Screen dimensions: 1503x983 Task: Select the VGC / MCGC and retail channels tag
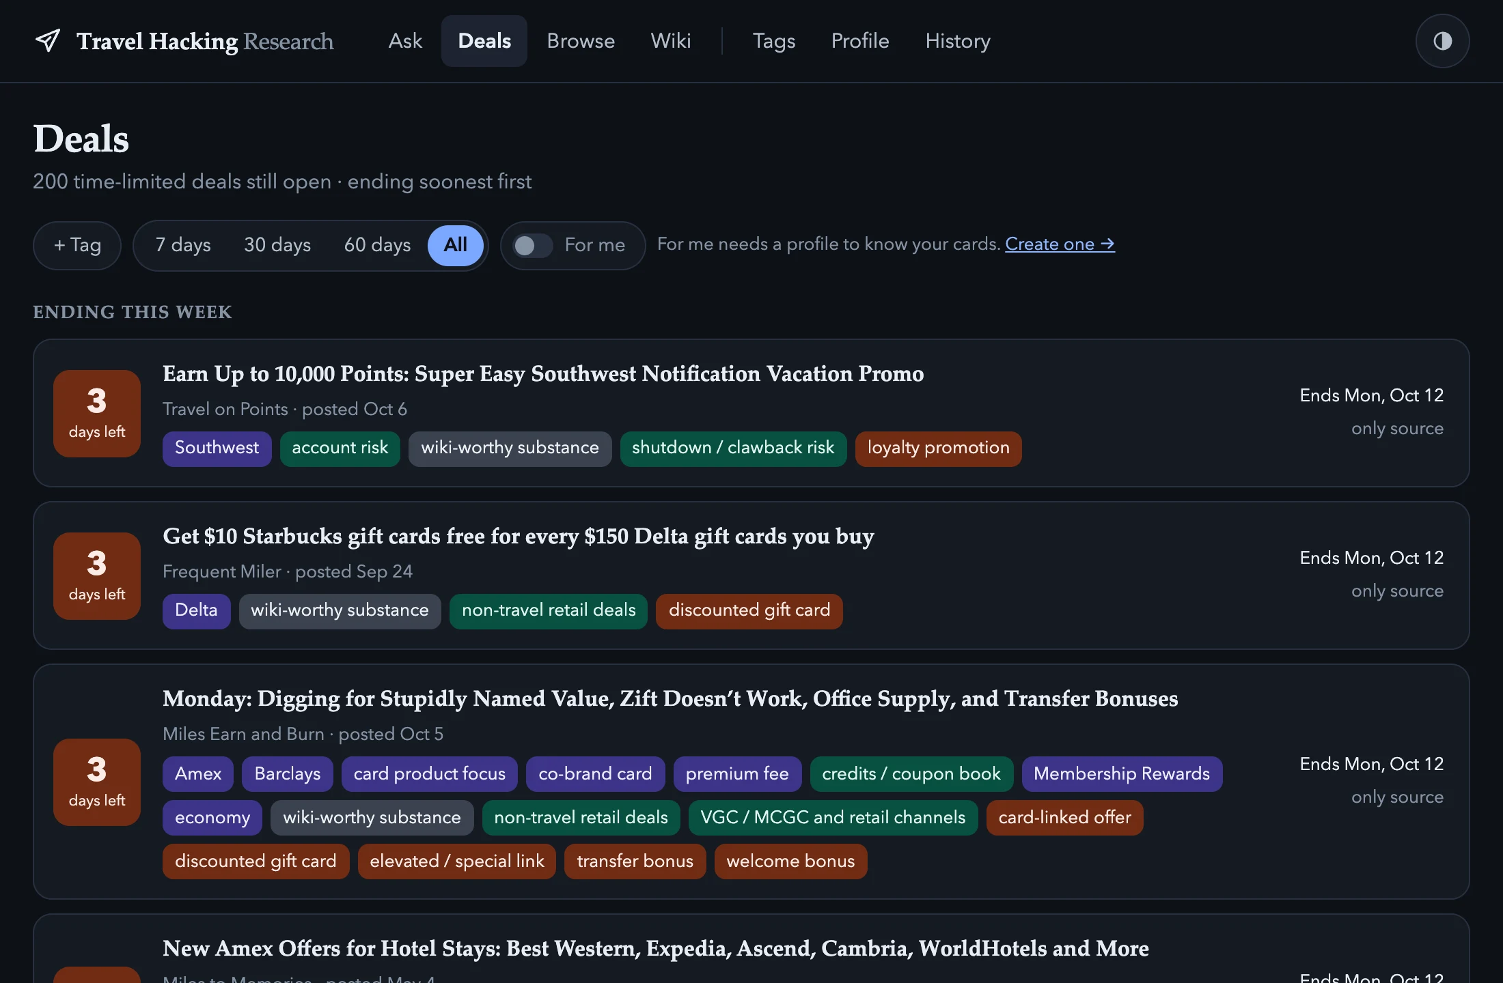pos(833,818)
